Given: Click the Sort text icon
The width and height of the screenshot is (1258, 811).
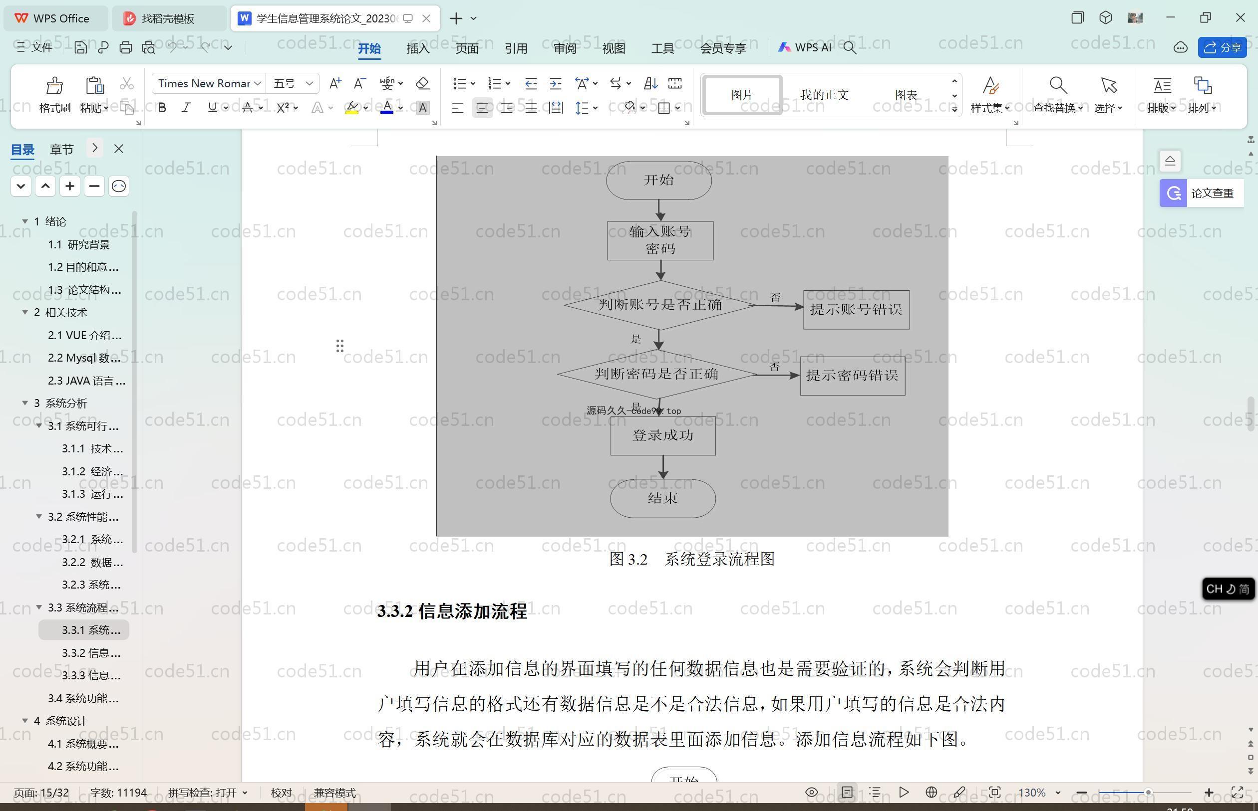Looking at the screenshot, I should pos(651,83).
